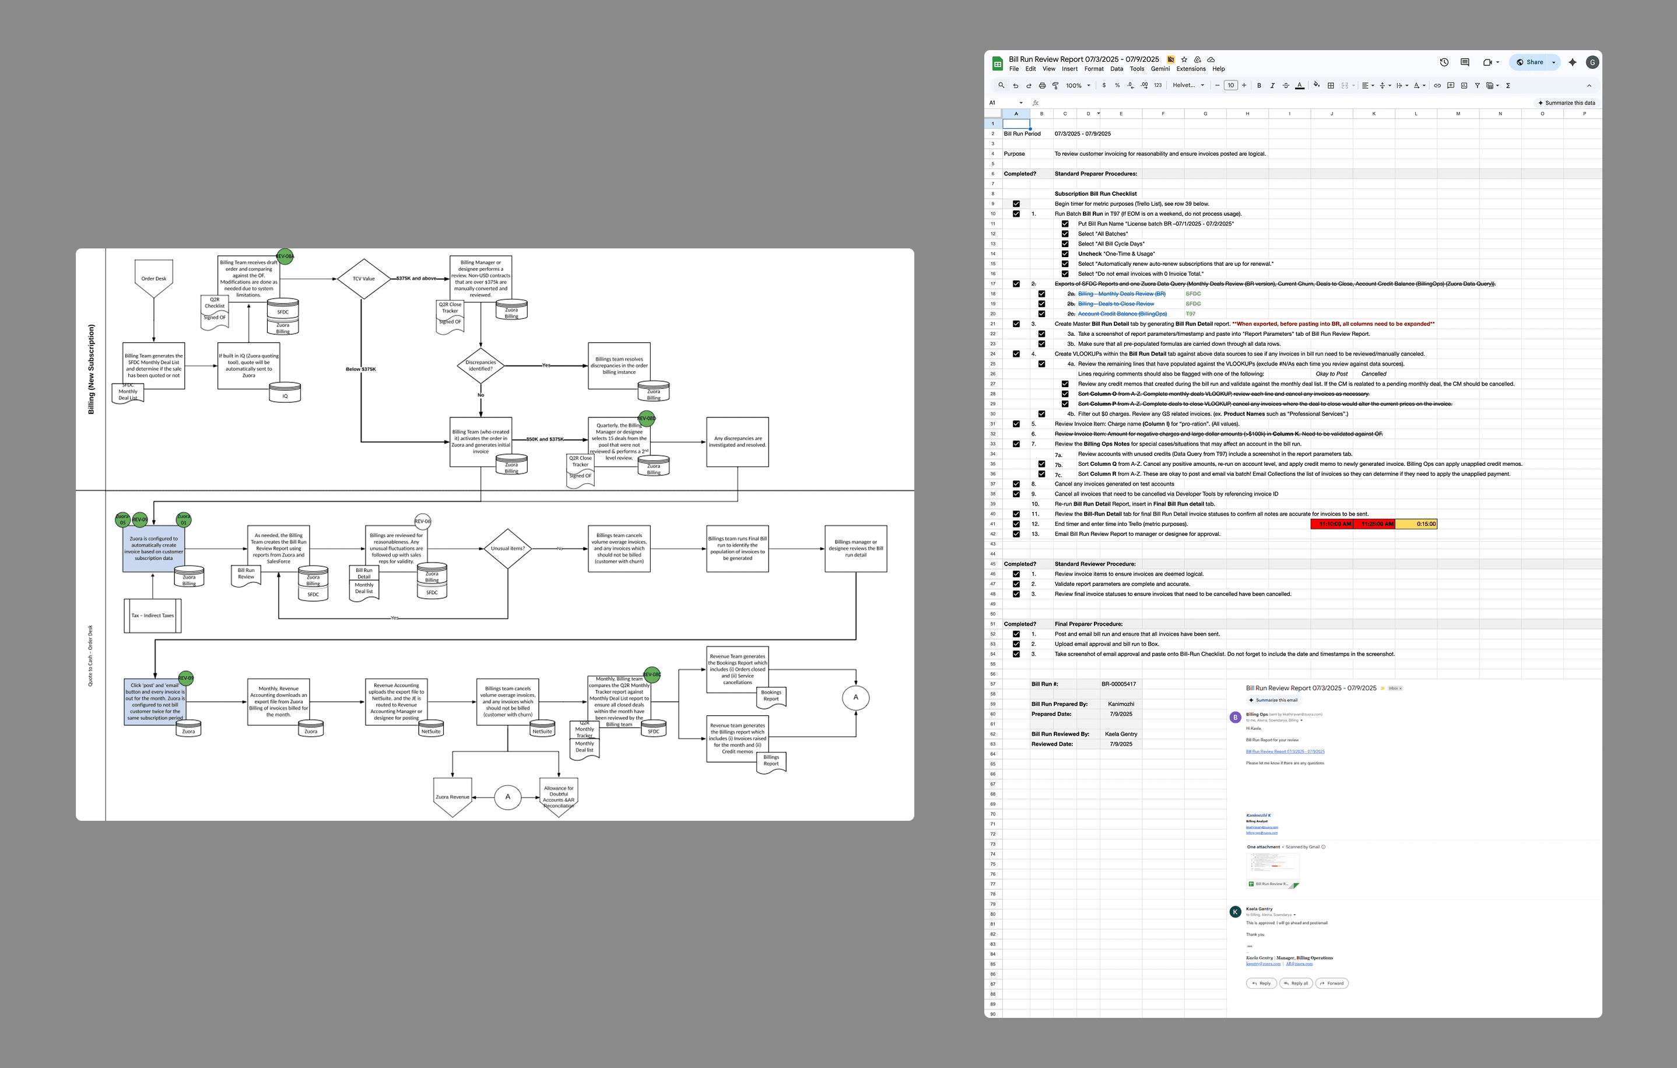Open the Gemini sparkle icon near Share
The image size is (1677, 1068).
coord(1573,62)
